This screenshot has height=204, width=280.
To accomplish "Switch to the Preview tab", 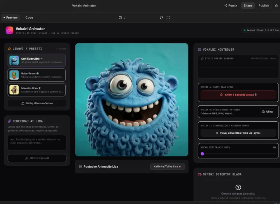I will pos(10,17).
